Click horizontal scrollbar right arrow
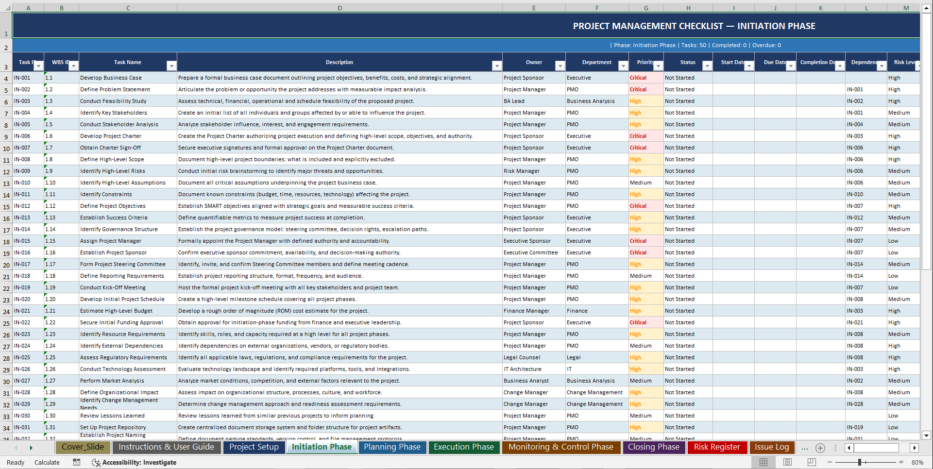This screenshot has width=933, height=469. click(914, 448)
